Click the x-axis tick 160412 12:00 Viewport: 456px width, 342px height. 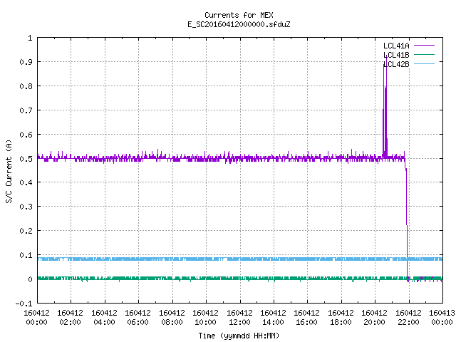pos(239,317)
